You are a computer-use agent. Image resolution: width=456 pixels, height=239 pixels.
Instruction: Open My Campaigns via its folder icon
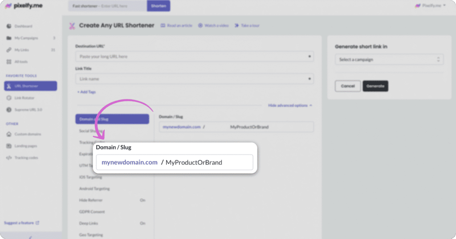tap(9, 38)
